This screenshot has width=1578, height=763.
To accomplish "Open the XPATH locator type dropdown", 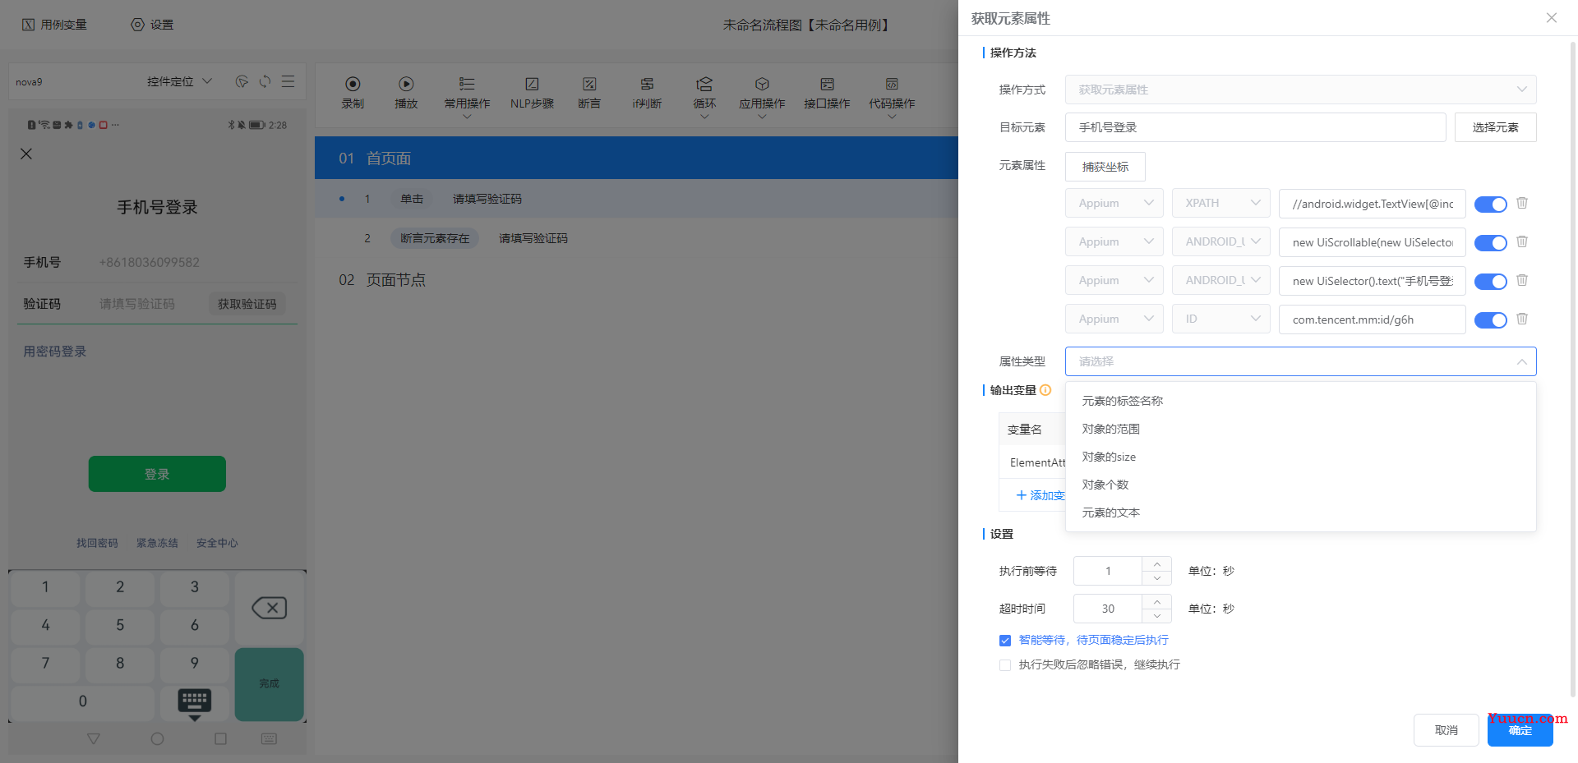I will point(1220,203).
